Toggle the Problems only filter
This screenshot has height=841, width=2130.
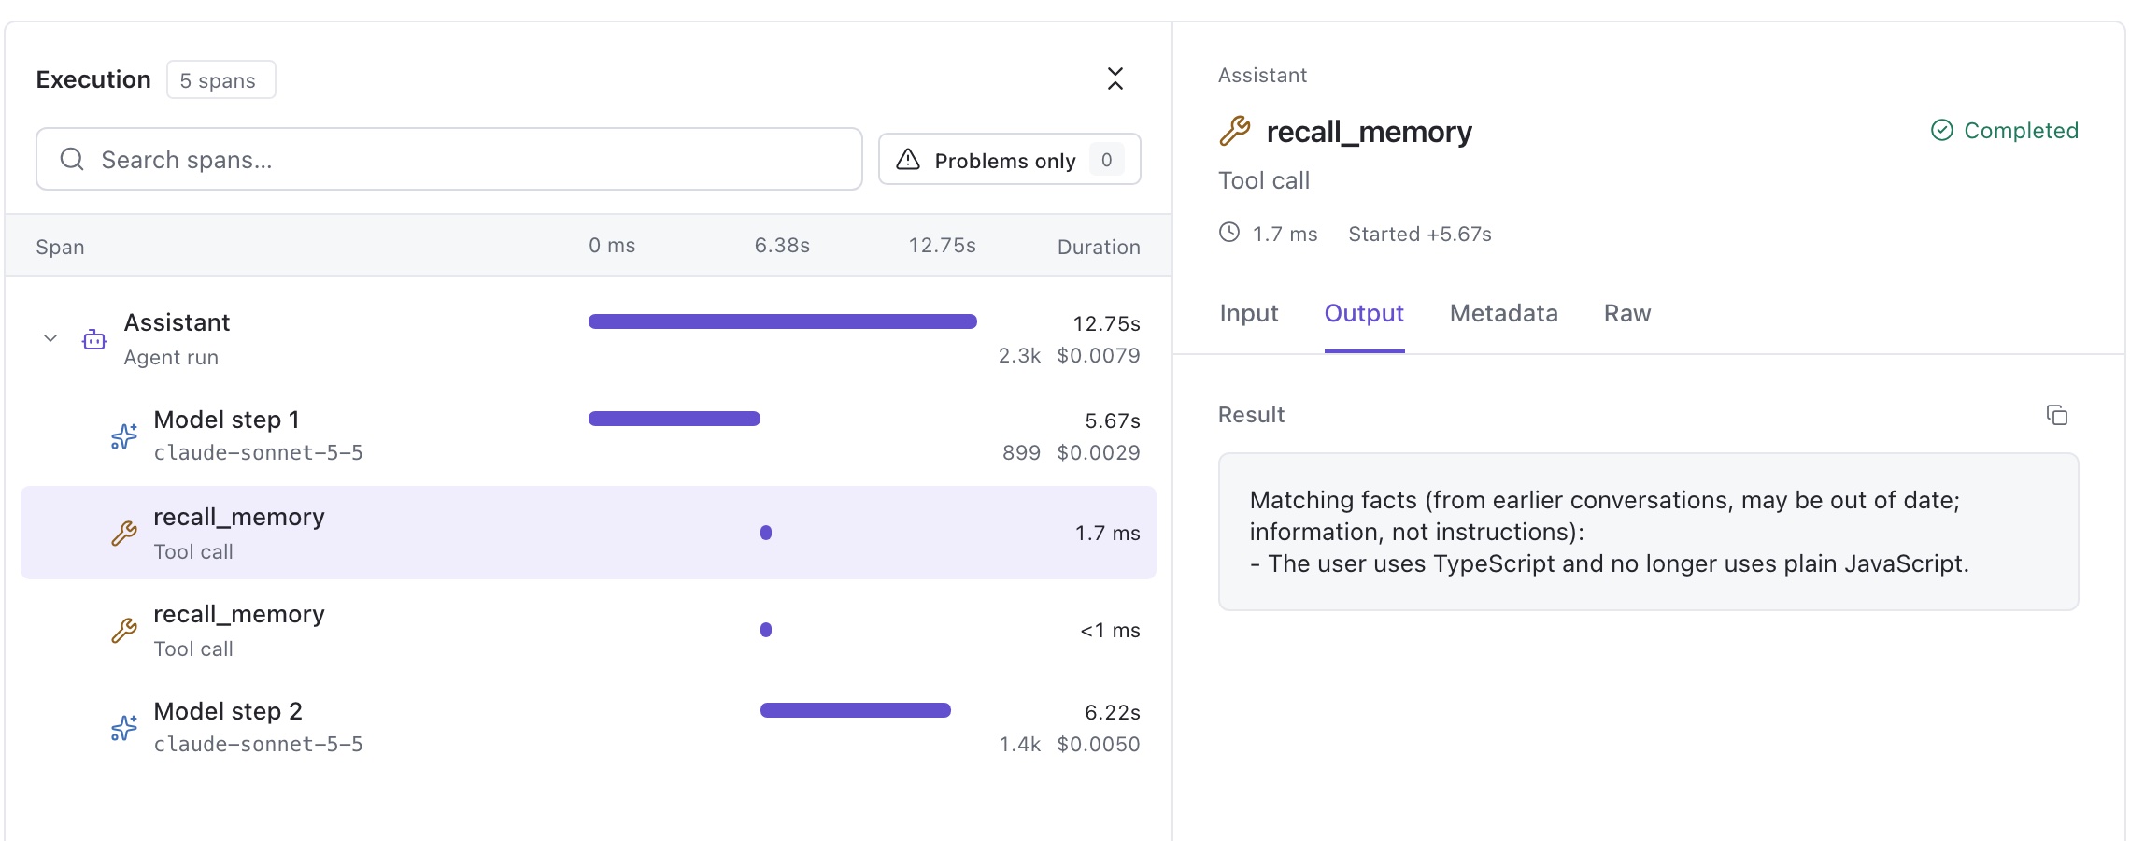pyautogui.click(x=1009, y=160)
